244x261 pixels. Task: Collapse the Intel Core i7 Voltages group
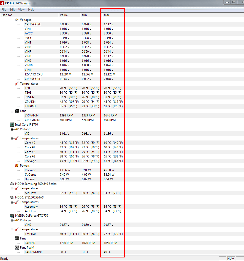point(12,129)
